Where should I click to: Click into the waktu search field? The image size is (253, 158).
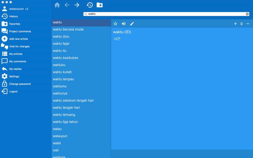click(166, 14)
